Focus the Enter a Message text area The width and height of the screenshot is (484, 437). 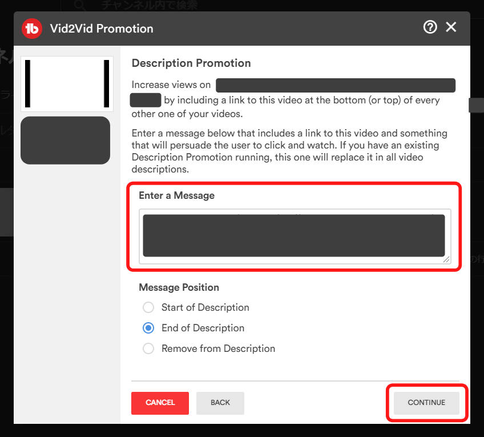tap(293, 235)
